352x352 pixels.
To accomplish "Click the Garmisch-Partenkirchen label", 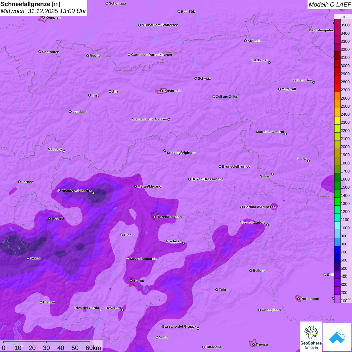I will (x=152, y=55).
